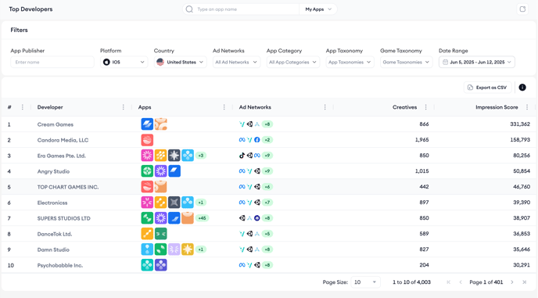538x298 pixels.
Task: Click impression score 331,362
Action: click(520, 124)
